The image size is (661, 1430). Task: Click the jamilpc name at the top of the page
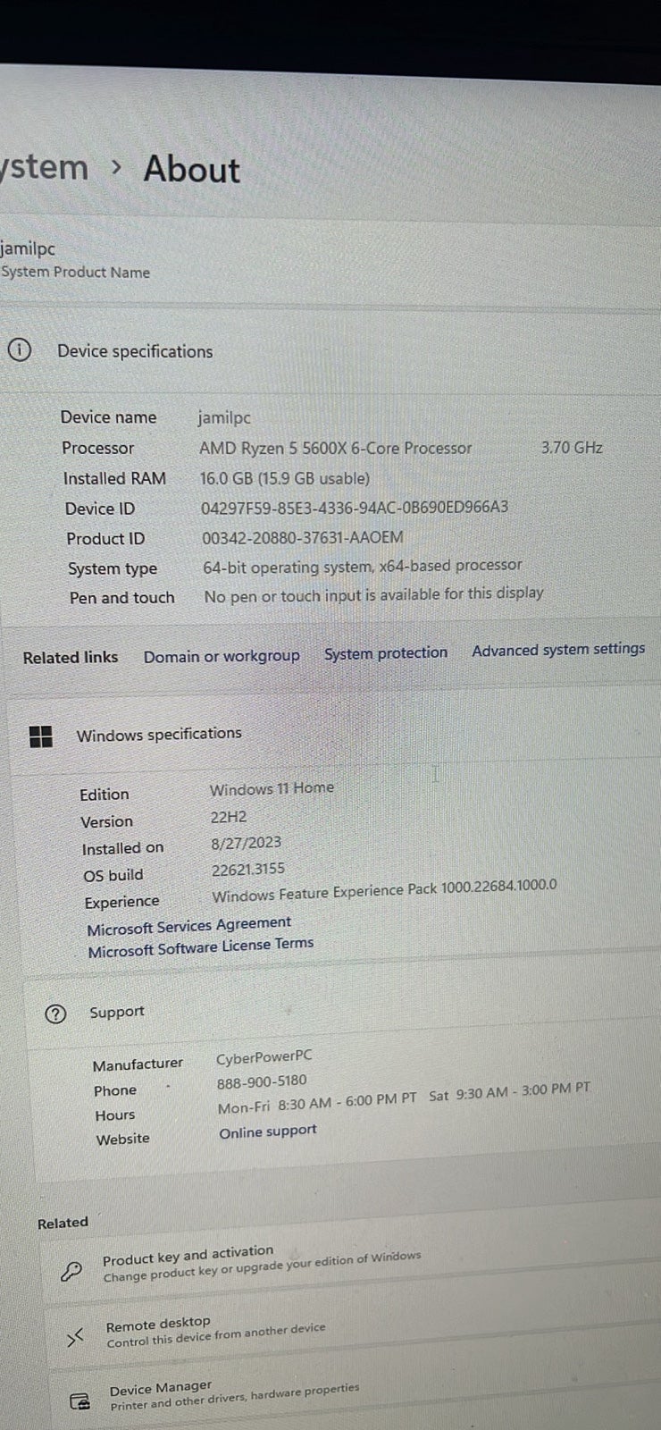click(x=28, y=249)
